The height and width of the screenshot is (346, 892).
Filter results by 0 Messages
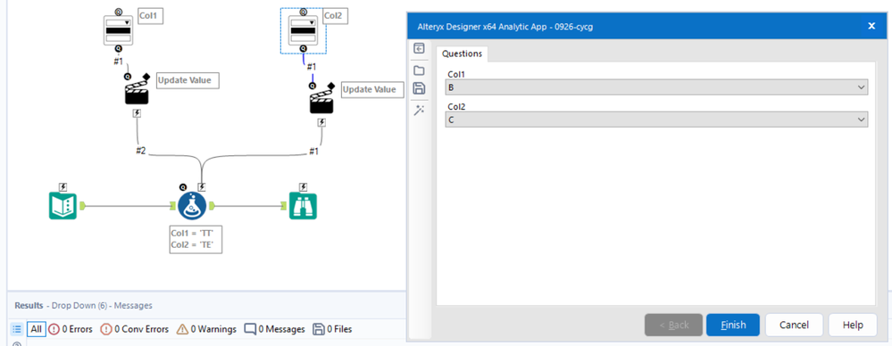(274, 329)
